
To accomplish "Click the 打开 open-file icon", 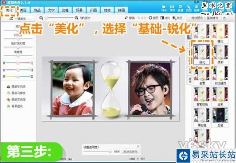I will click(x=164, y=8).
